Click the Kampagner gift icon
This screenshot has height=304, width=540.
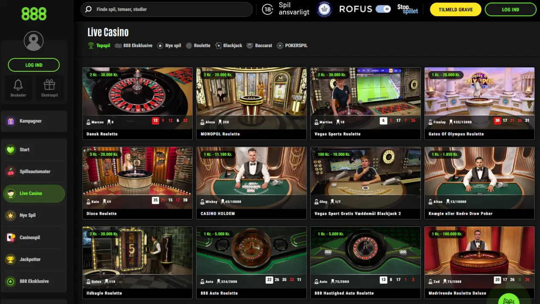[x=11, y=121]
